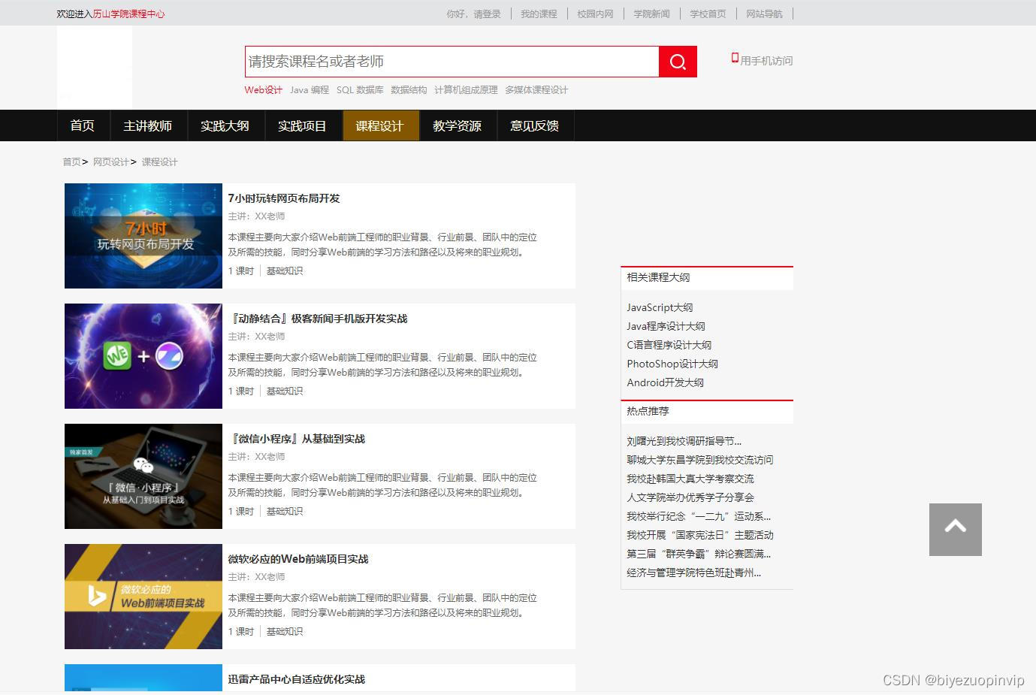The width and height of the screenshot is (1036, 695).
Task: Open the 教学资源 navigation item
Action: [x=457, y=125]
